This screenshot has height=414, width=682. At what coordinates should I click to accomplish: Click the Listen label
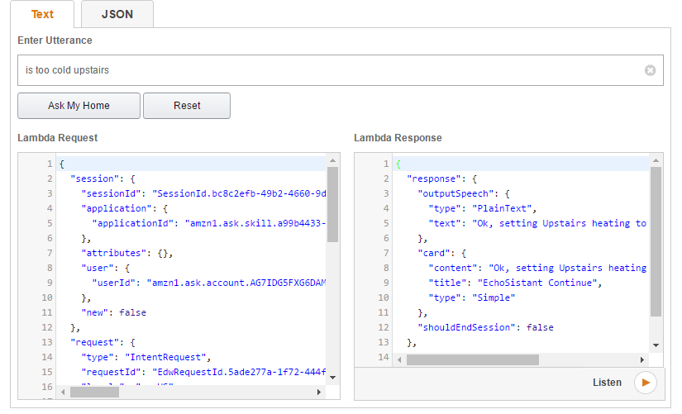(x=607, y=383)
